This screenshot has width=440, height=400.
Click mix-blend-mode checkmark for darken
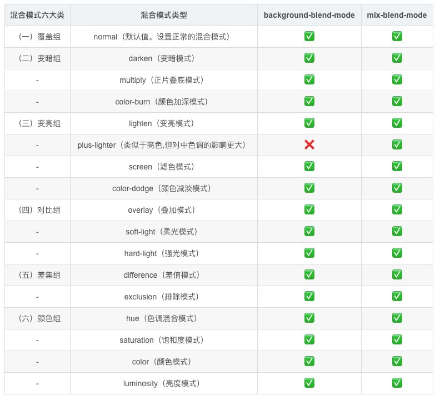pos(397,58)
